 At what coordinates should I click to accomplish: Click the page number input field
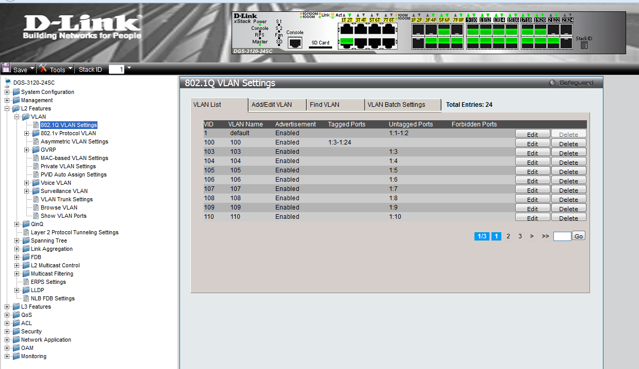pyautogui.click(x=562, y=236)
